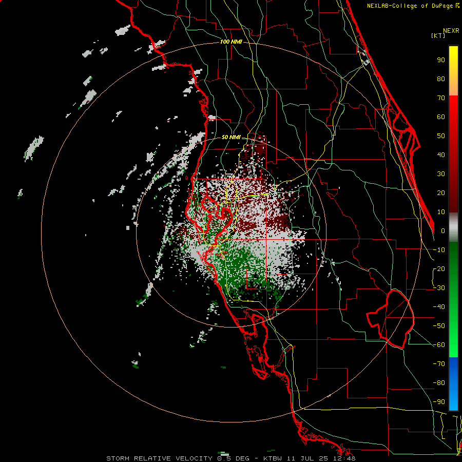462x462 pixels.
Task: Click the 50 value on the velocity scale
Action: (441, 136)
